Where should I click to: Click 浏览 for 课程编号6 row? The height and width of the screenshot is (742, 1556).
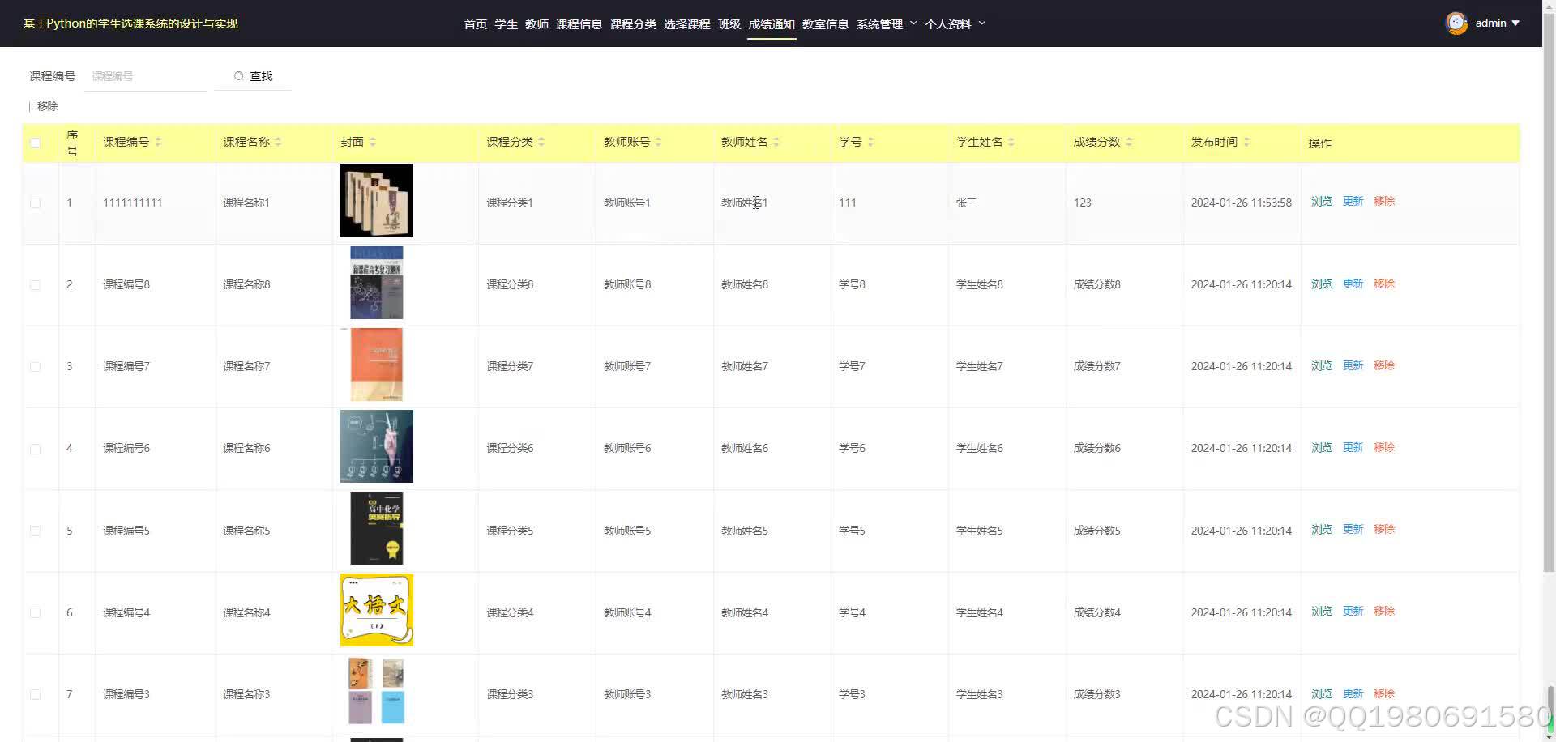1322,447
